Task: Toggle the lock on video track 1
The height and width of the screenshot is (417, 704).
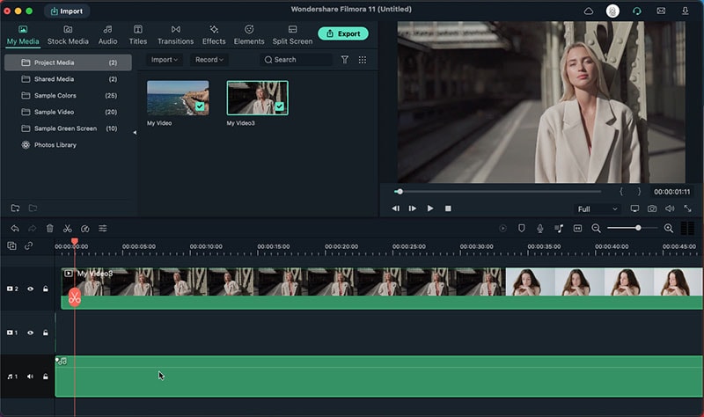Action: (x=45, y=333)
